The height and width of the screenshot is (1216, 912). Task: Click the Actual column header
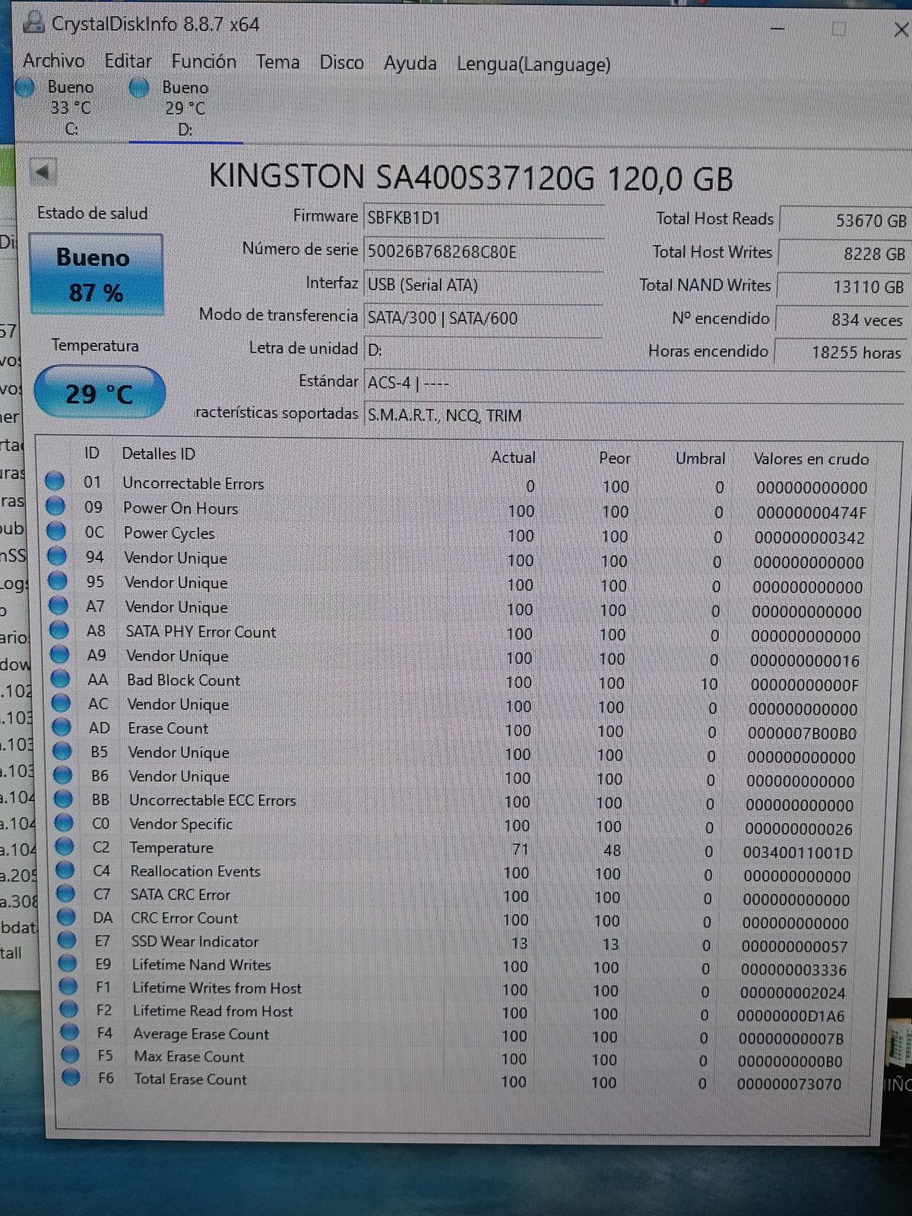[513, 458]
